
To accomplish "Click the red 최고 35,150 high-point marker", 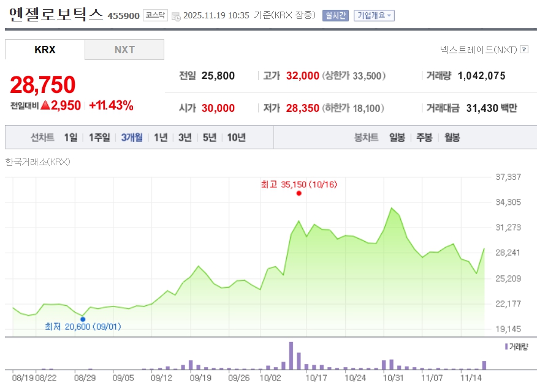I will [299, 193].
